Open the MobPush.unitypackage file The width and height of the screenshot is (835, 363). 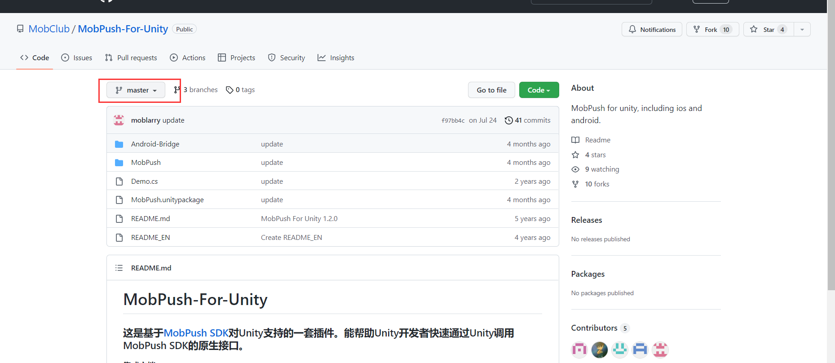(167, 199)
